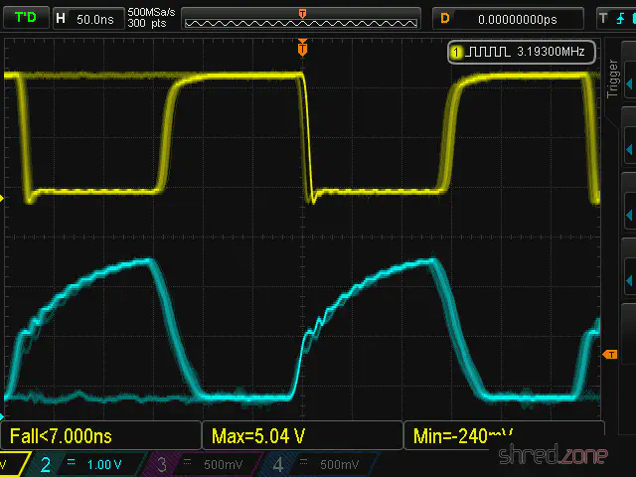636x477 pixels.
Task: Open the Trigger side menu tab
Action: [613, 78]
